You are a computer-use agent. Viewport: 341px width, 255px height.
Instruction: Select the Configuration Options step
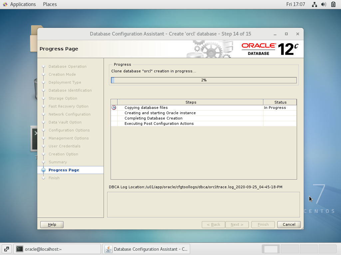[69, 130]
